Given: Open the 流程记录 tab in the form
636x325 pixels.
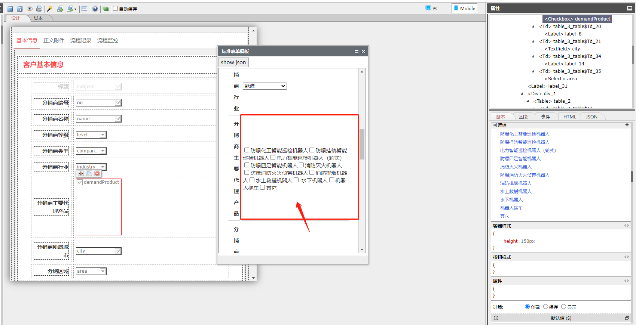Looking at the screenshot, I should [81, 40].
